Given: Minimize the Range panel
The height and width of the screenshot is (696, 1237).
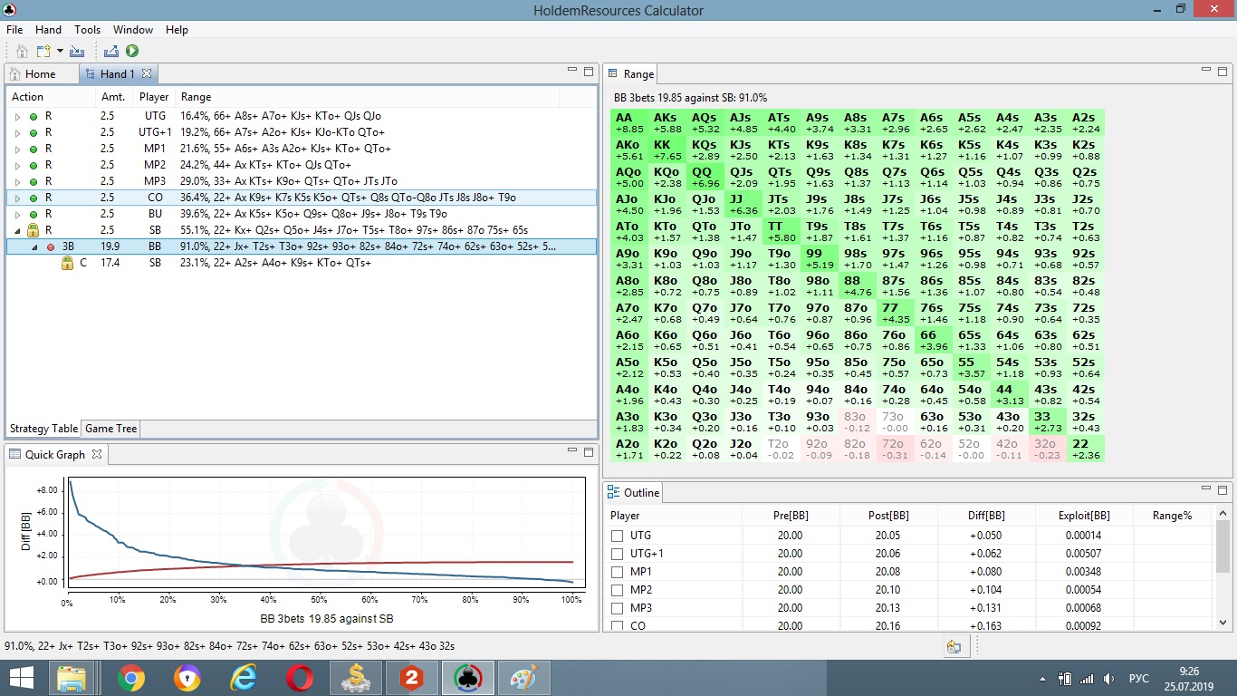Looking at the screenshot, I should [1205, 70].
